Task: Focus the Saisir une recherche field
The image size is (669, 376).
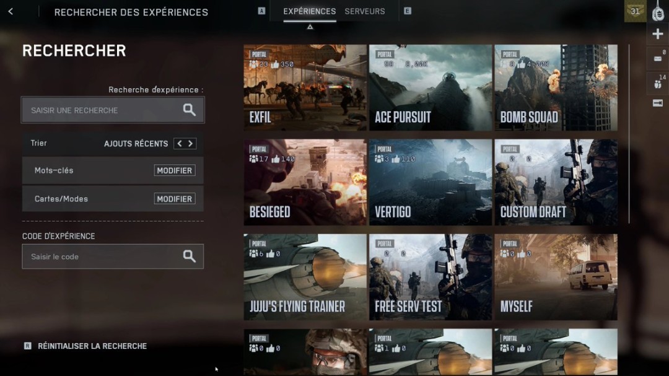Action: point(102,110)
